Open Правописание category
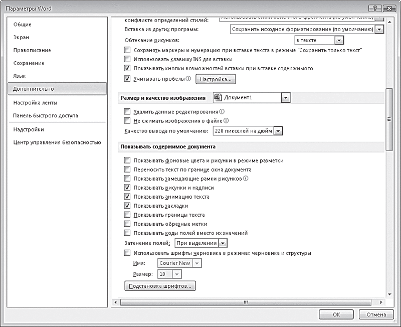 pos(32,50)
